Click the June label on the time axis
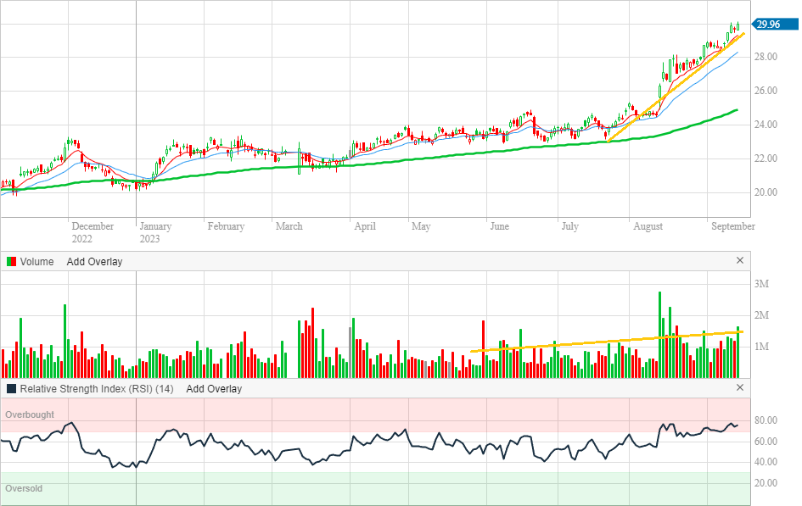 [499, 226]
